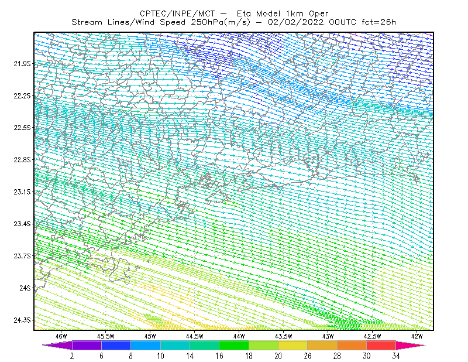Click the colorbar value 18

[249, 356]
